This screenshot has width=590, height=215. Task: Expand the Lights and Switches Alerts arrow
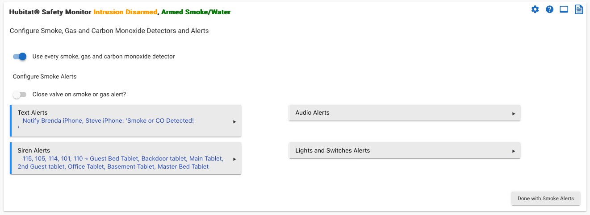click(514, 152)
